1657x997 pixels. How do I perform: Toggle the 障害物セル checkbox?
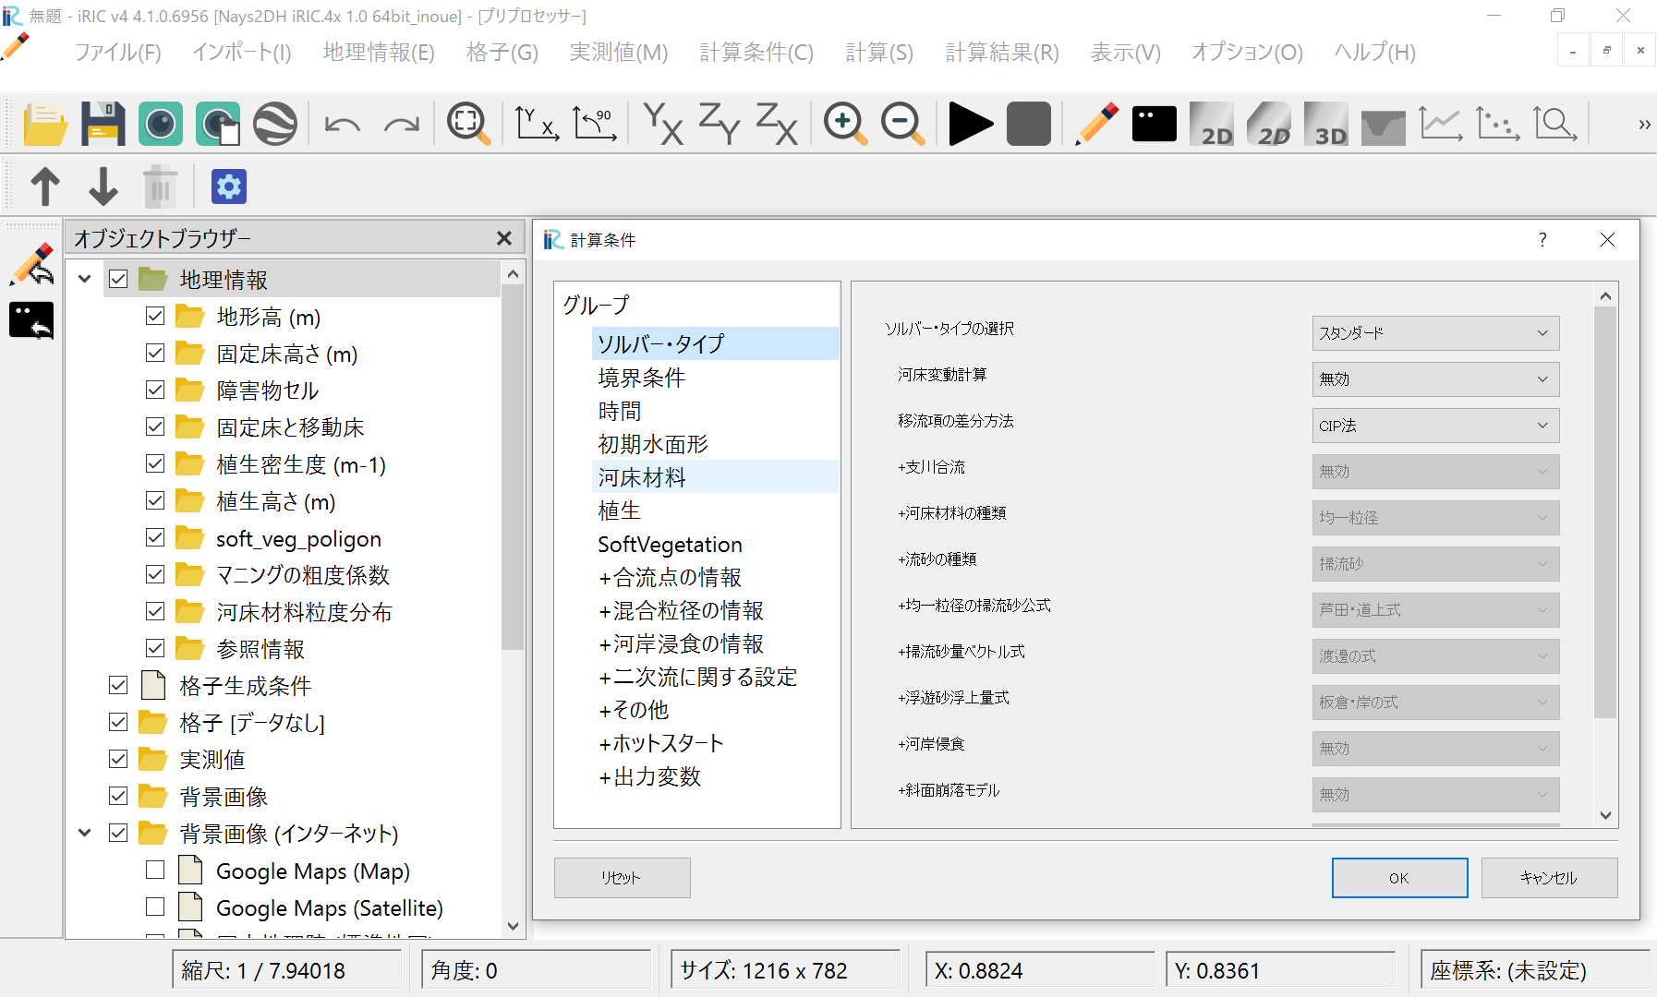point(155,390)
